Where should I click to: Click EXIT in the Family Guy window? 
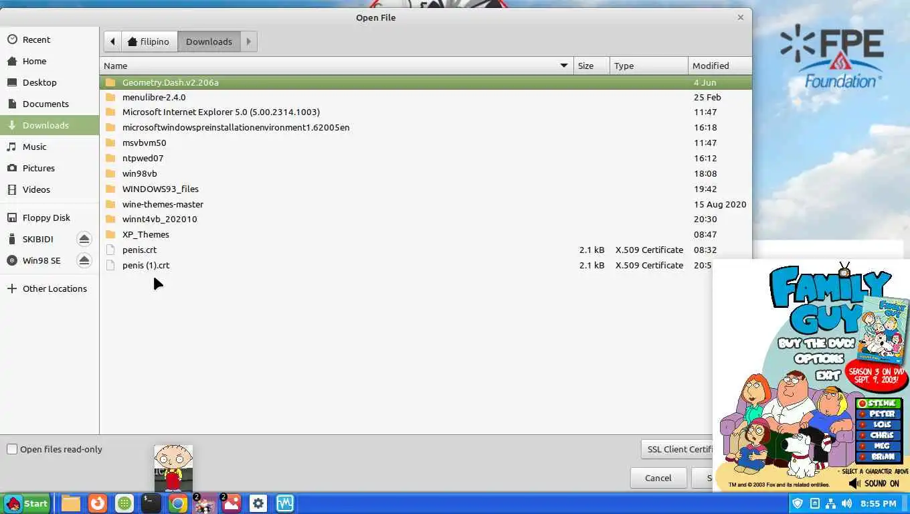pyautogui.click(x=828, y=375)
